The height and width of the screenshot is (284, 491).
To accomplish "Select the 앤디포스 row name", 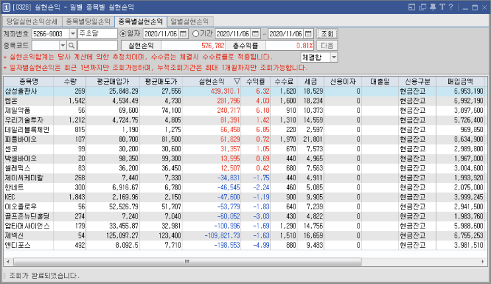I will 18,245.
